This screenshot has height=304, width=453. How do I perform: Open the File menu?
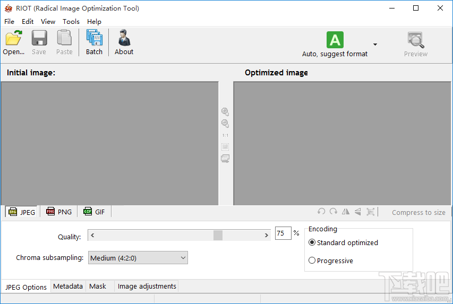click(9, 22)
